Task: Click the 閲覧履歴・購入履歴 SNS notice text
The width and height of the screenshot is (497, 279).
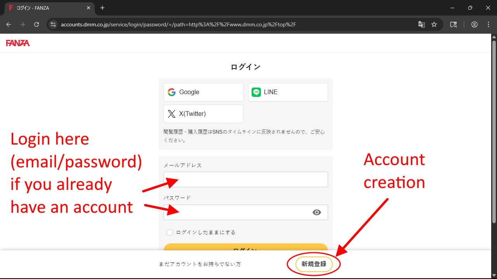Action: click(244, 136)
